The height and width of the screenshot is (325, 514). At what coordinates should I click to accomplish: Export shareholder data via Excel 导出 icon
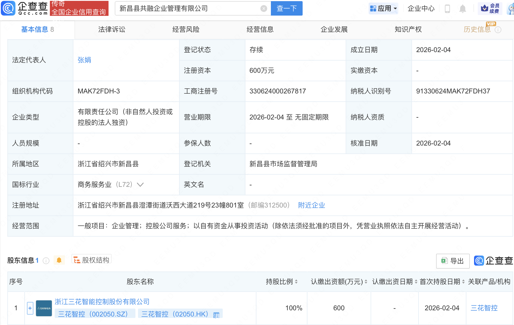click(453, 261)
